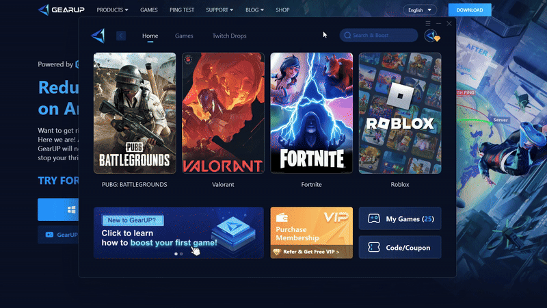Open the SHOP page link
The width and height of the screenshot is (547, 308).
(282, 10)
